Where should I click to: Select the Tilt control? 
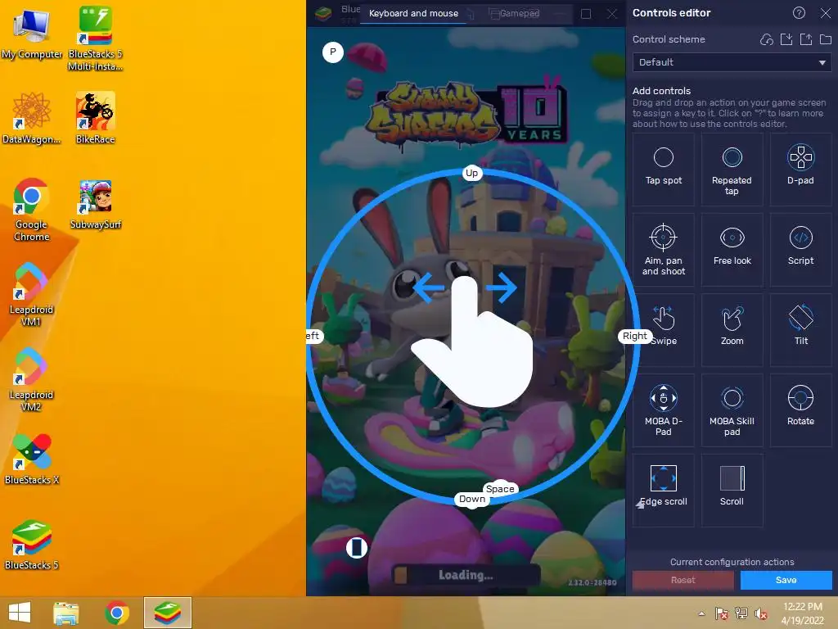point(800,329)
